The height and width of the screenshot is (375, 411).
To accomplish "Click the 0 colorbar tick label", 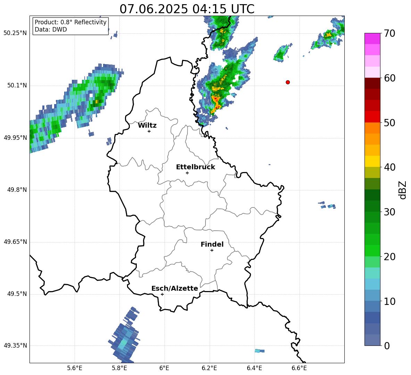I will click(387, 346).
